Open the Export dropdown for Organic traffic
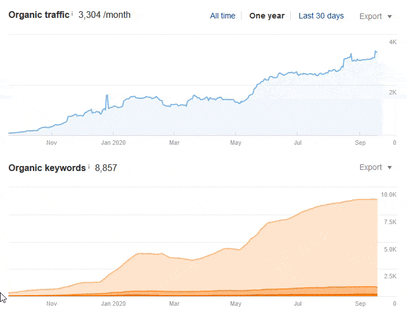This screenshot has width=407, height=313. (x=375, y=16)
